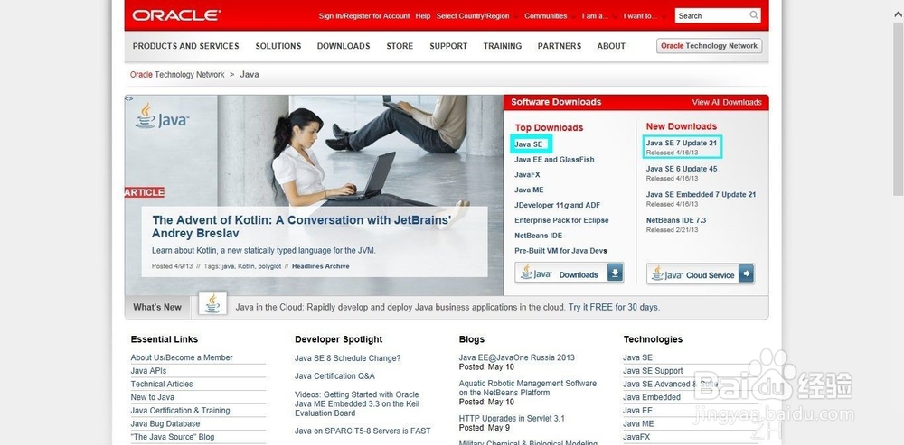The width and height of the screenshot is (904, 445).
Task: Click the What's New tab label
Action: (x=156, y=308)
